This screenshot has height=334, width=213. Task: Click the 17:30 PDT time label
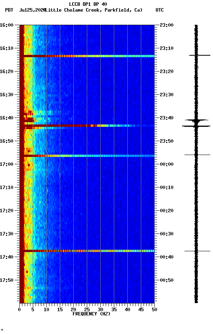point(7,234)
